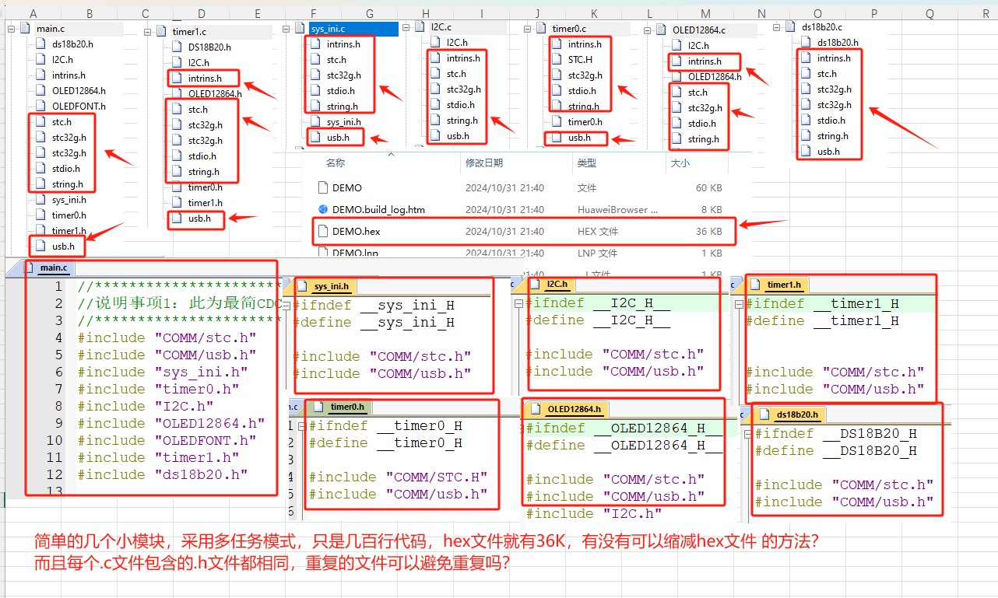This screenshot has height=598, width=998.
Task: Click the sys_ini.h file icon under sys_ini.c
Action: click(315, 122)
